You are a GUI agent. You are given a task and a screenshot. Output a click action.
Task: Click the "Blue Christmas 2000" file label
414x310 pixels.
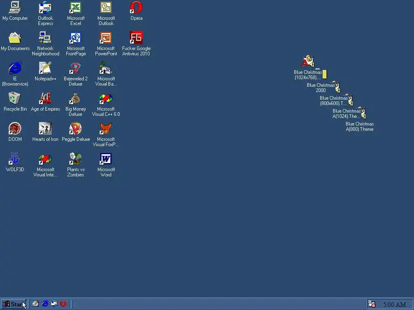pos(321,88)
